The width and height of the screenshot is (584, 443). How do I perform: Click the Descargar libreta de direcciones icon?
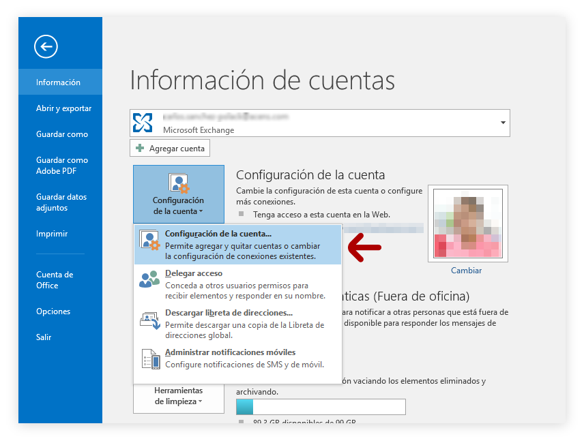click(149, 320)
